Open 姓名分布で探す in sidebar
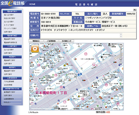Screen dimensions: 139x115 click(x=9, y=18)
